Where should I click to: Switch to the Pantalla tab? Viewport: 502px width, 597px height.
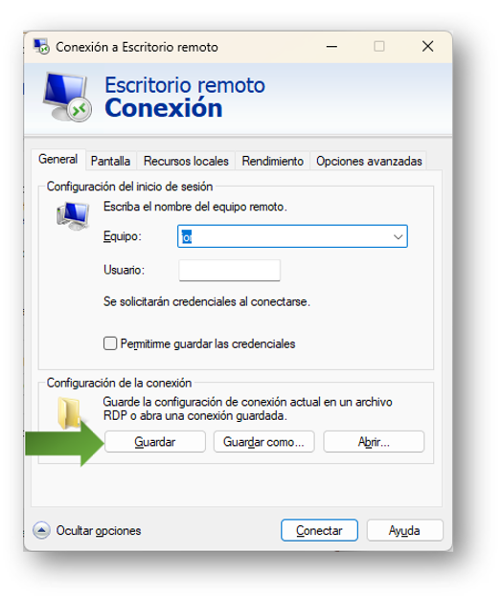click(110, 161)
